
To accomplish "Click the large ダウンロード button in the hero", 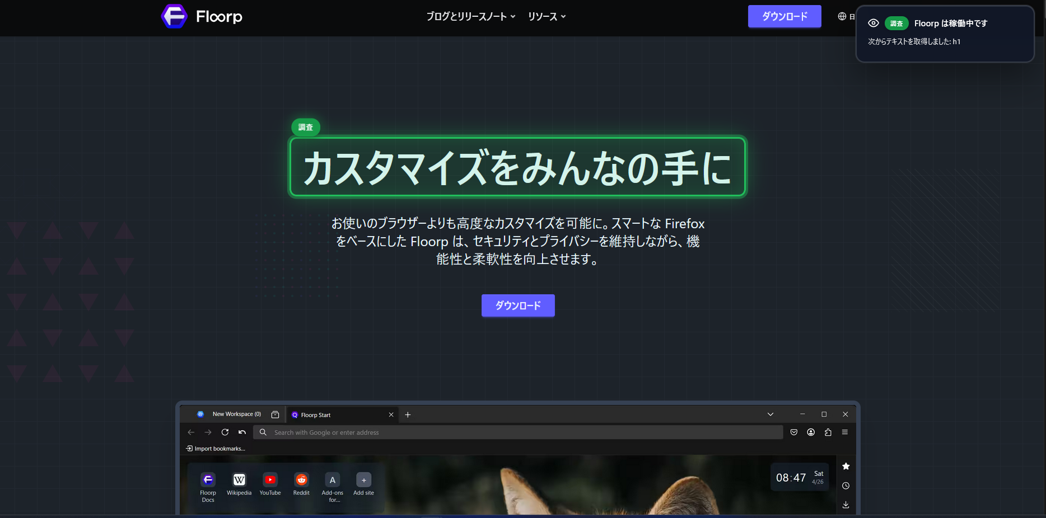I will 517,305.
